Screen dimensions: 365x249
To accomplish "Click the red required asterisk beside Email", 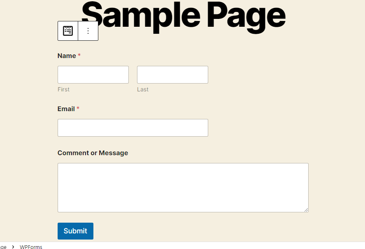I will pyautogui.click(x=78, y=108).
